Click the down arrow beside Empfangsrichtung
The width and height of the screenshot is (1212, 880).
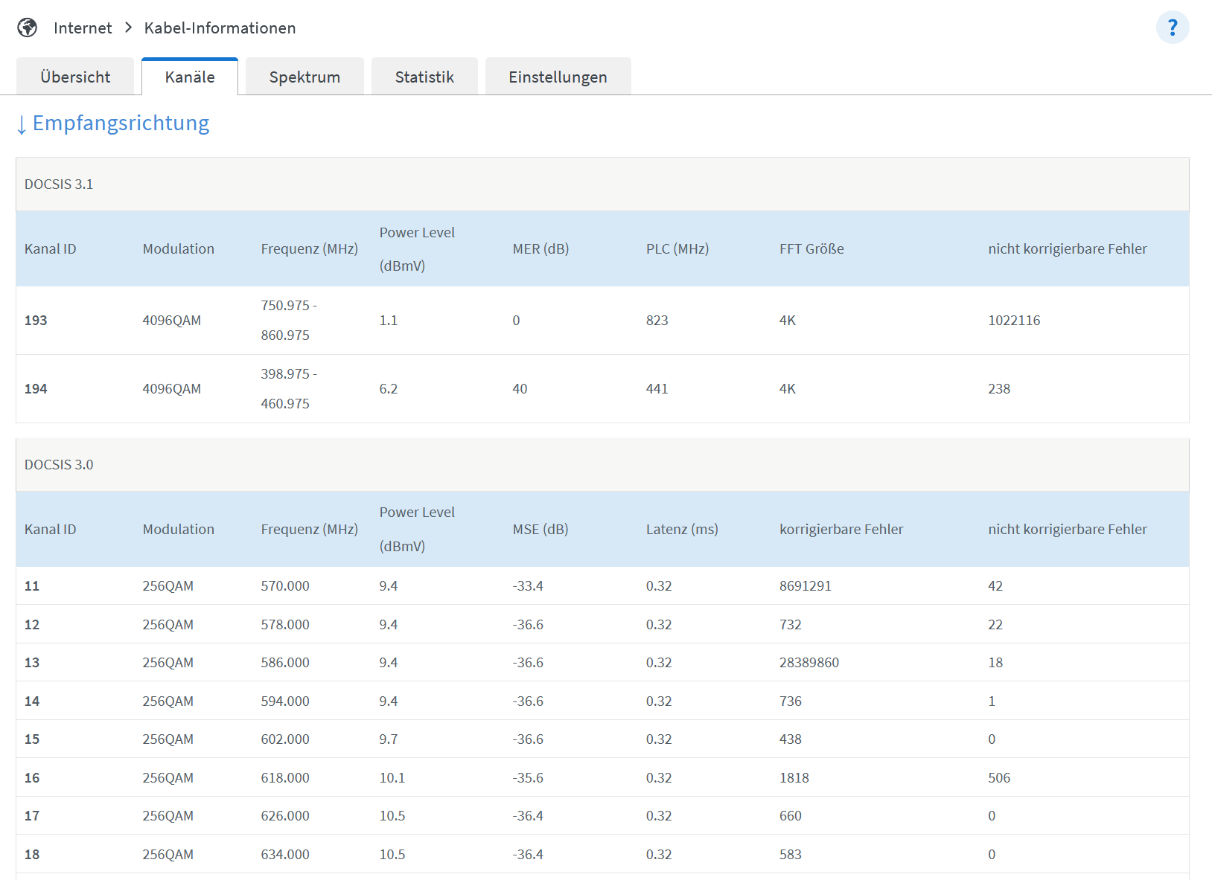[x=22, y=124]
